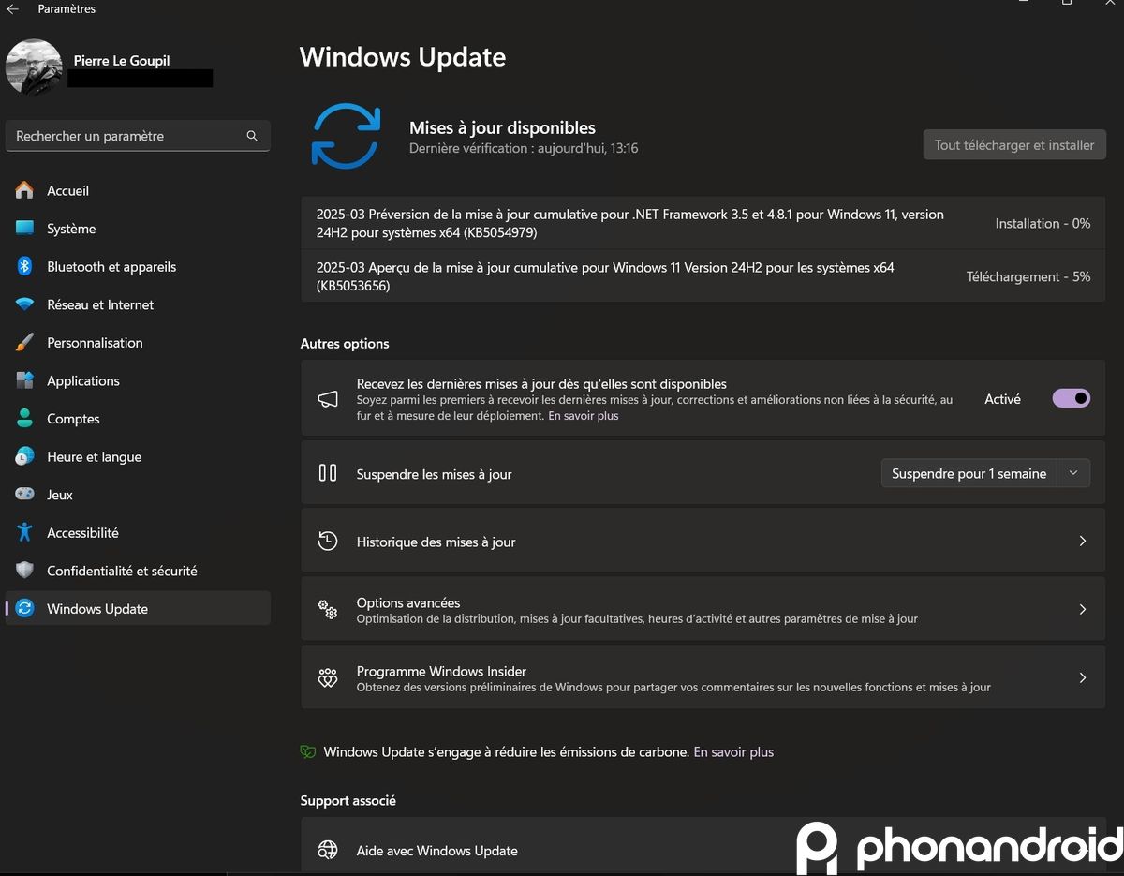Click the Accessibilité figure icon

pos(25,532)
